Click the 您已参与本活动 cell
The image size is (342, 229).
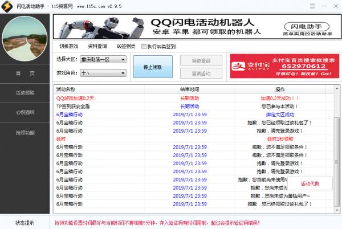[x=280, y=107]
